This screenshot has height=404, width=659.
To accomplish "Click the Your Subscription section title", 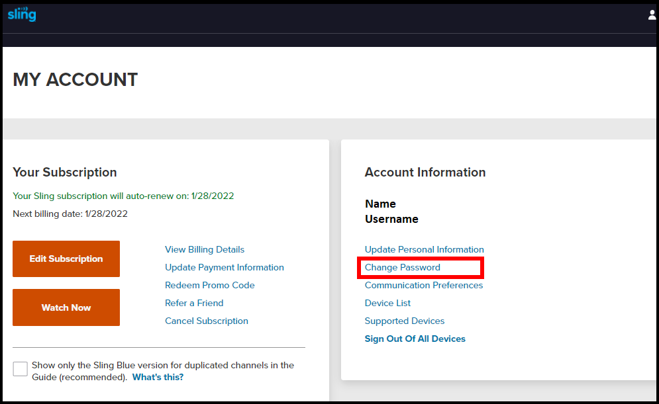I will click(64, 172).
